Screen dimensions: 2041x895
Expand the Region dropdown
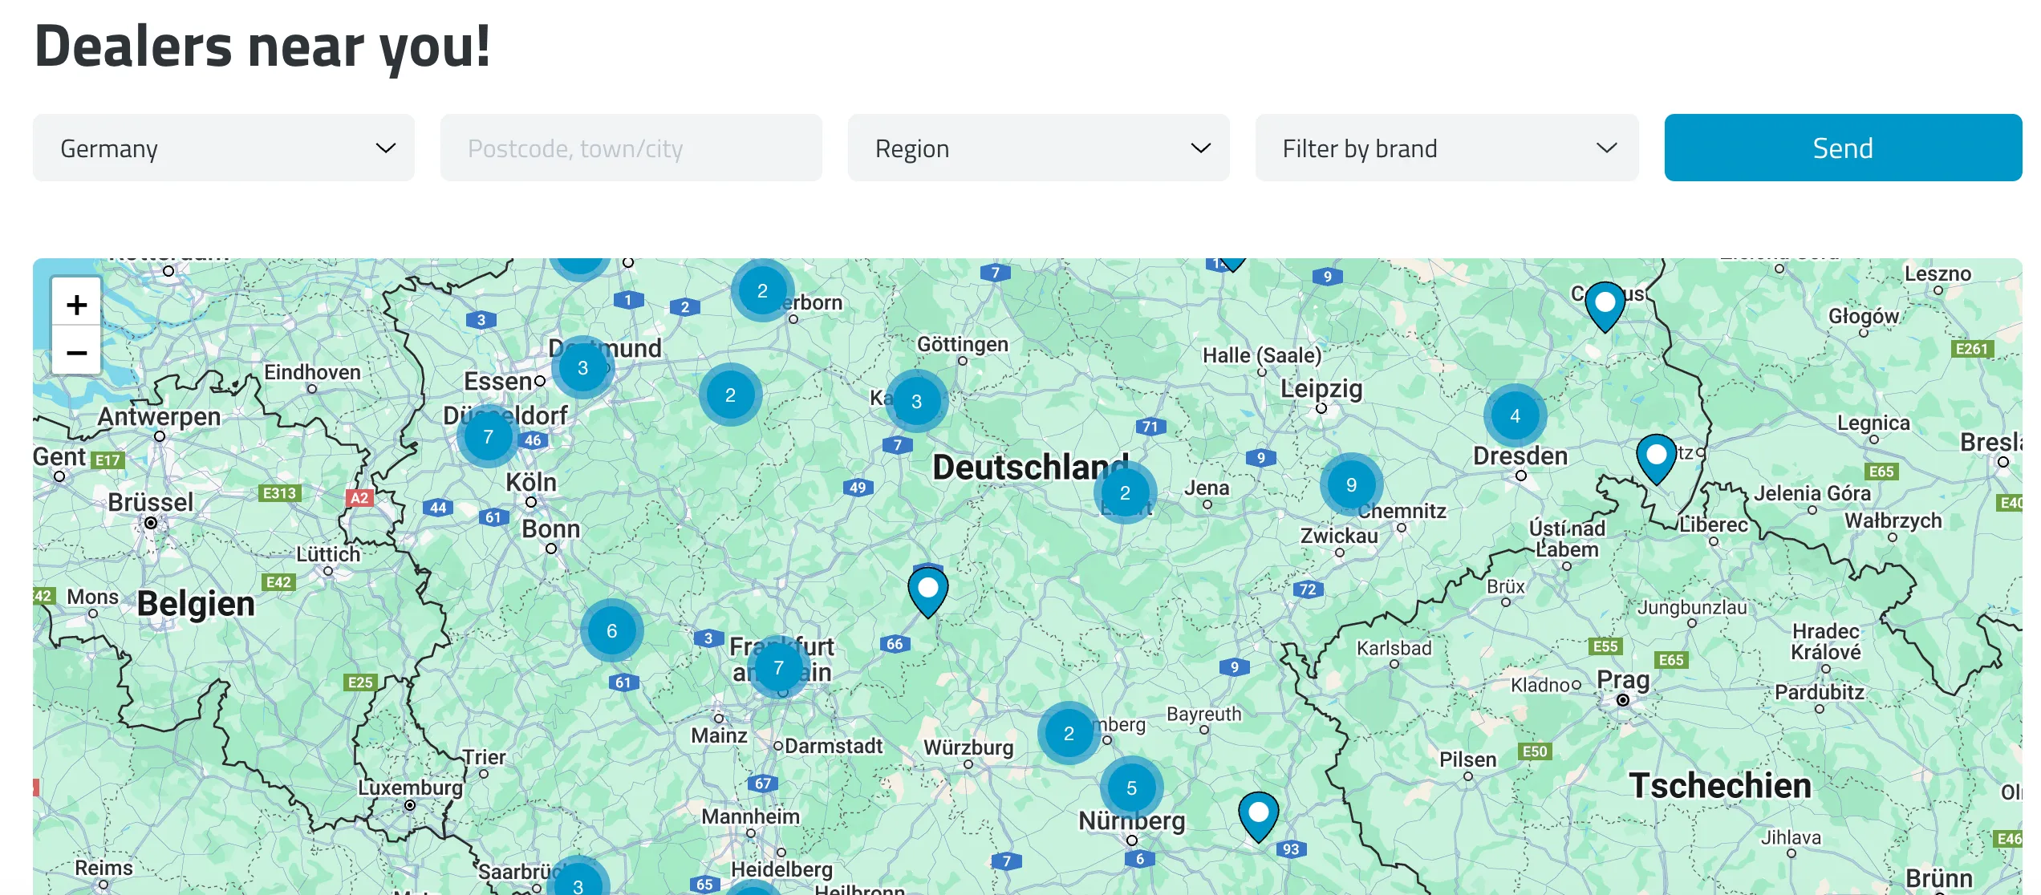1038,148
